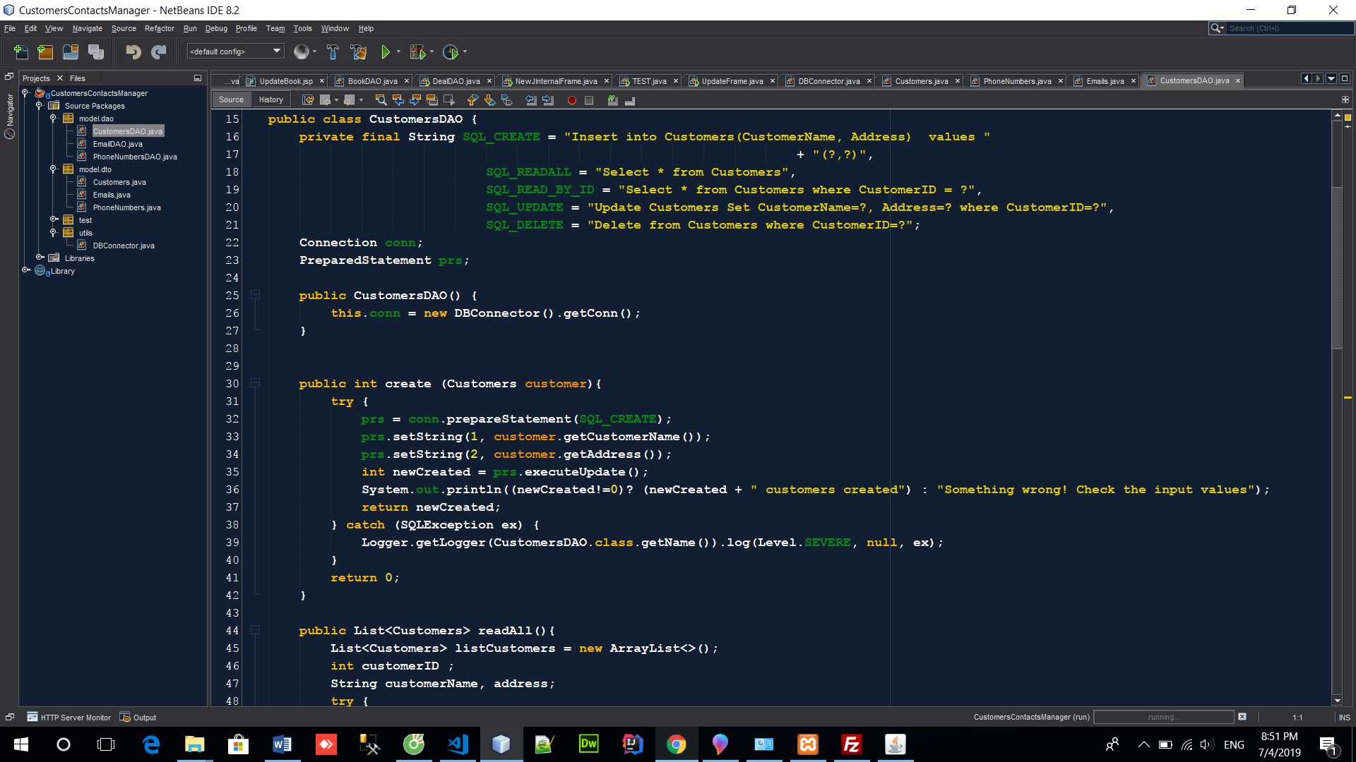Click the New File toolbar icon
Image resolution: width=1356 pixels, height=762 pixels.
[x=21, y=52]
